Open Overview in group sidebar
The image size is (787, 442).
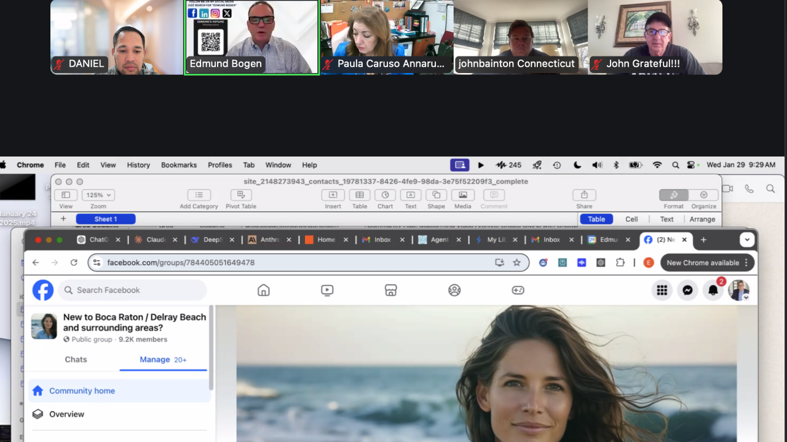119,414
